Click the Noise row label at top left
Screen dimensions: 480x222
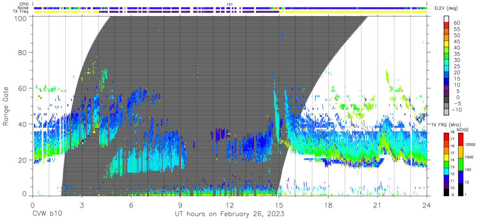click(x=23, y=8)
